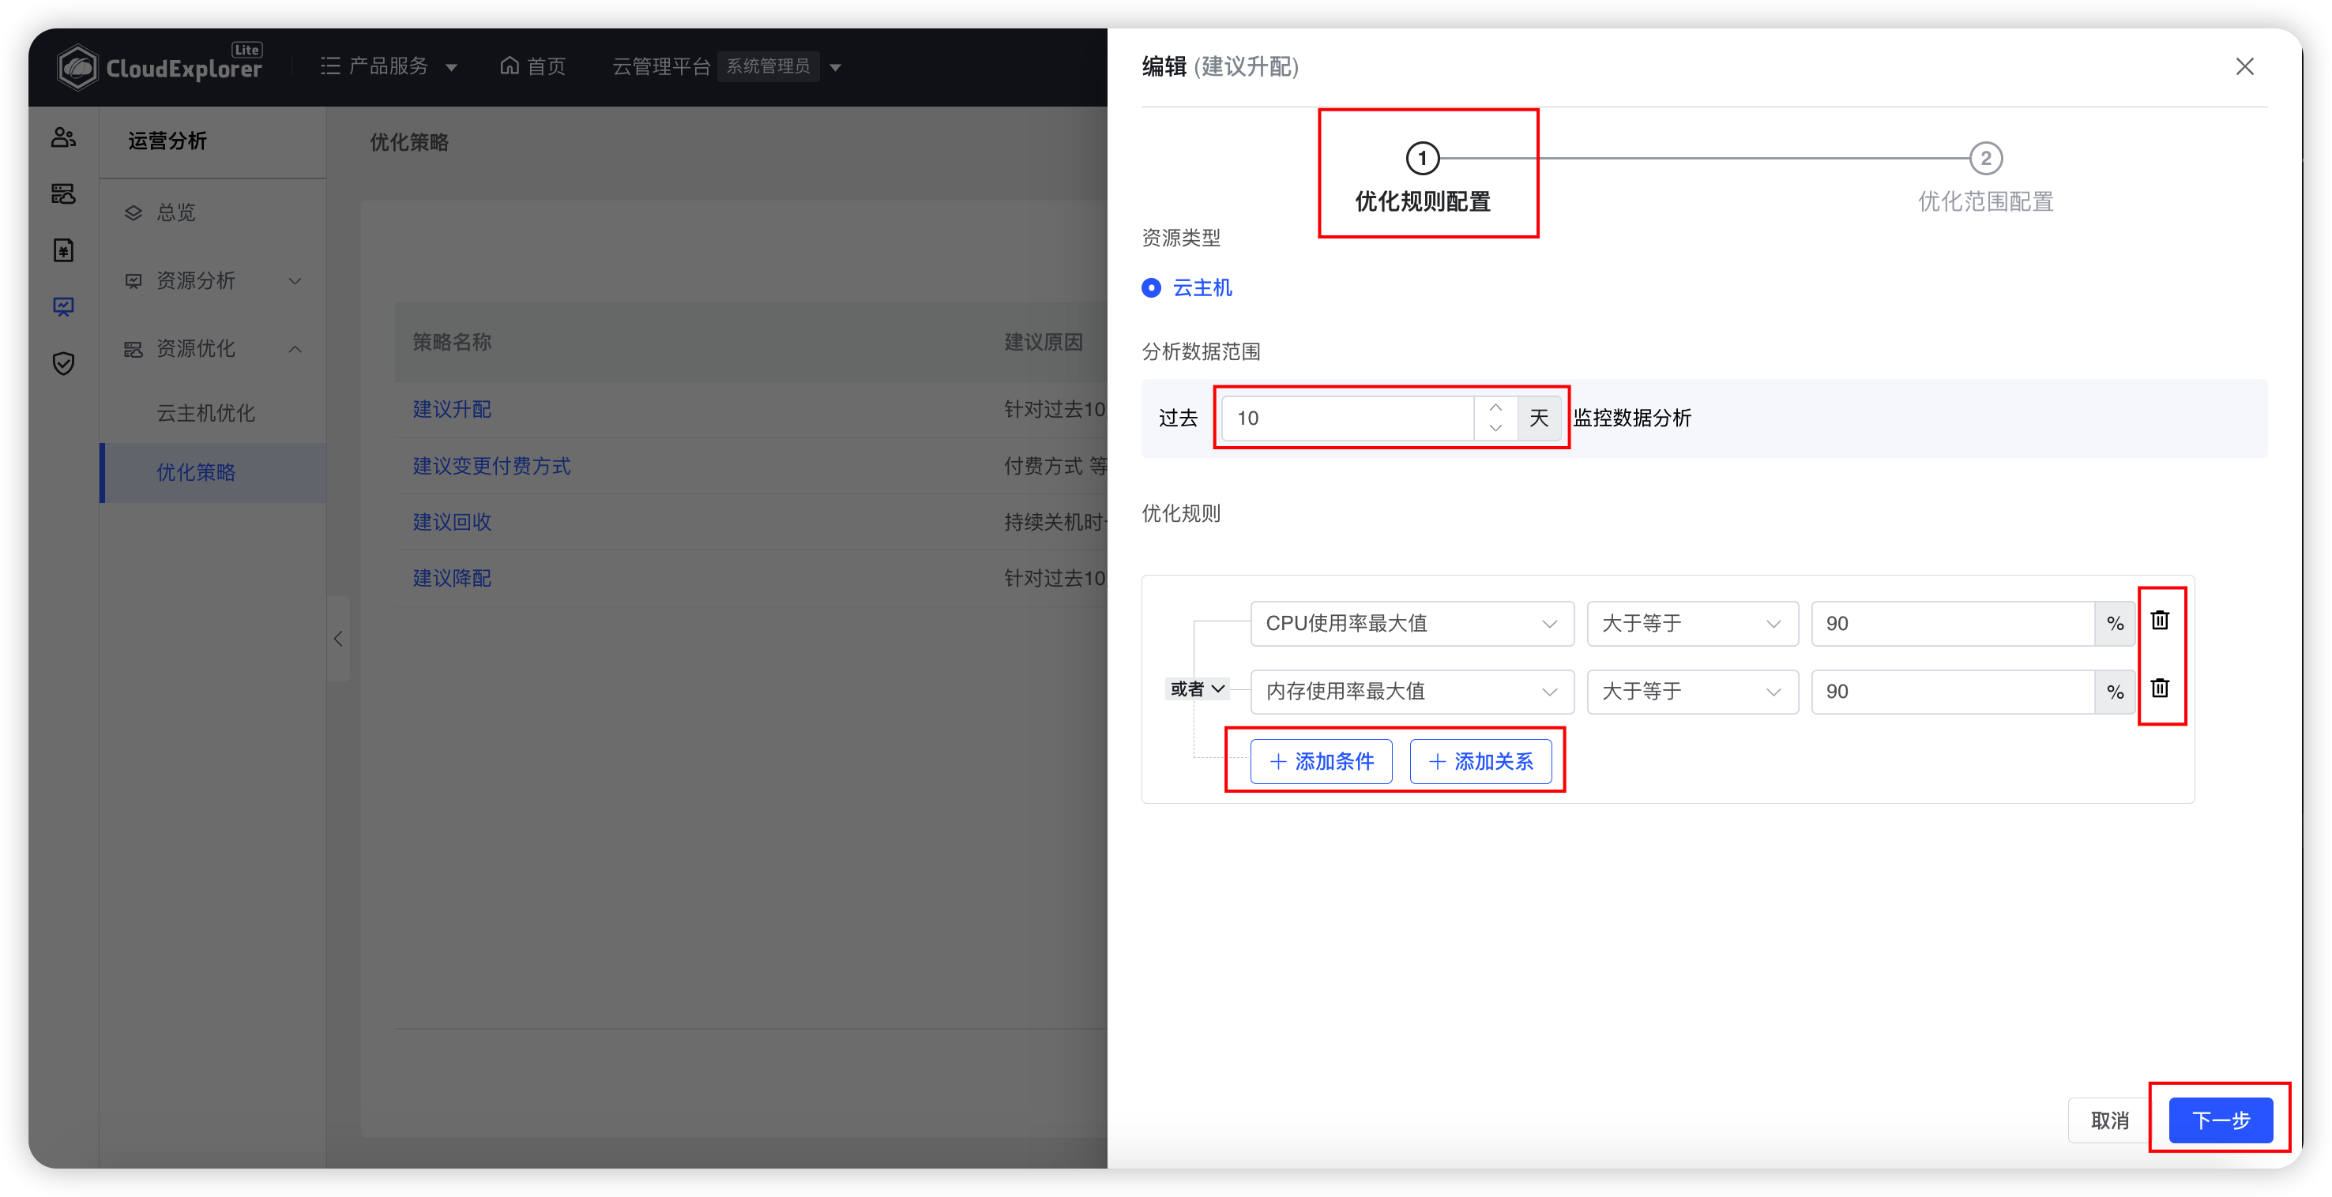Focus the past days input showing 10

coord(1348,418)
